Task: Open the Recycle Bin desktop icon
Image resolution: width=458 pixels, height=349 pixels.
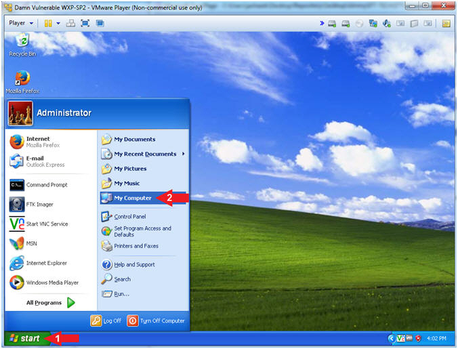Action: pyautogui.click(x=22, y=45)
